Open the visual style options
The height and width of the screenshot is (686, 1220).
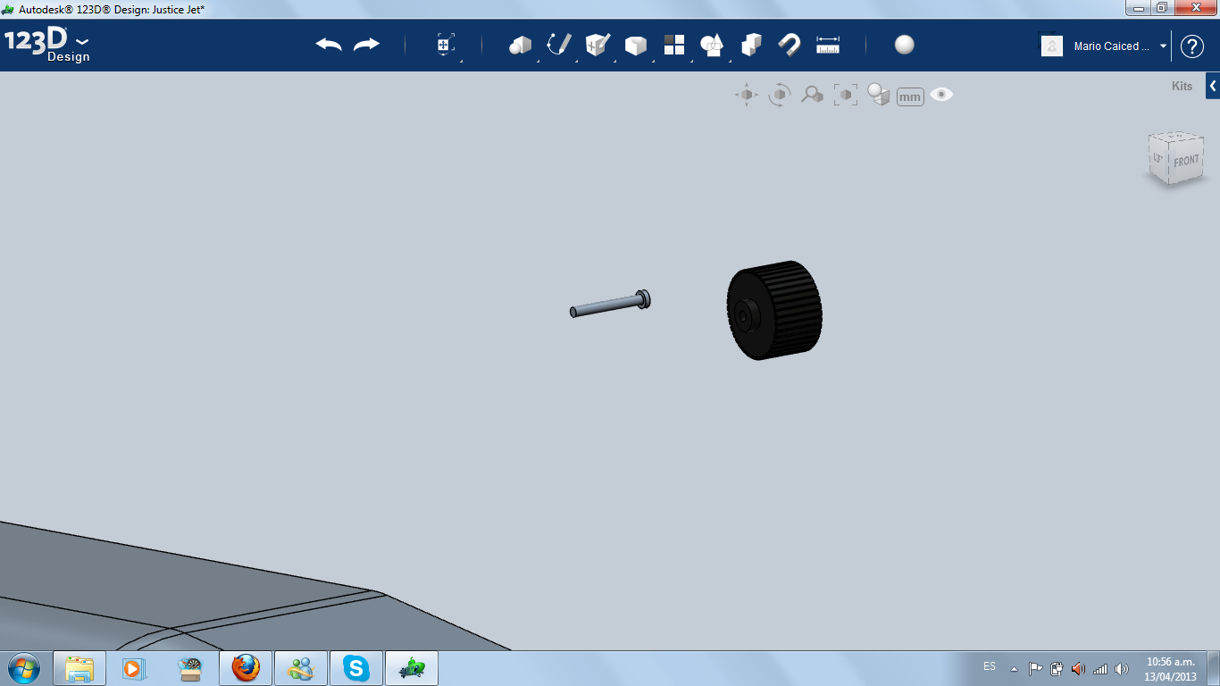click(x=878, y=95)
